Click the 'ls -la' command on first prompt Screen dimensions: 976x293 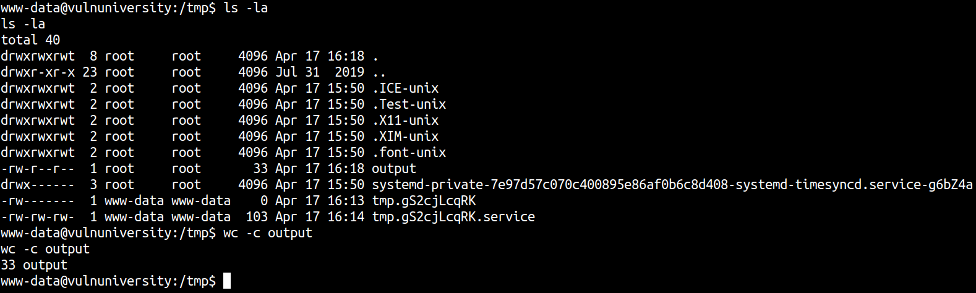coord(246,8)
